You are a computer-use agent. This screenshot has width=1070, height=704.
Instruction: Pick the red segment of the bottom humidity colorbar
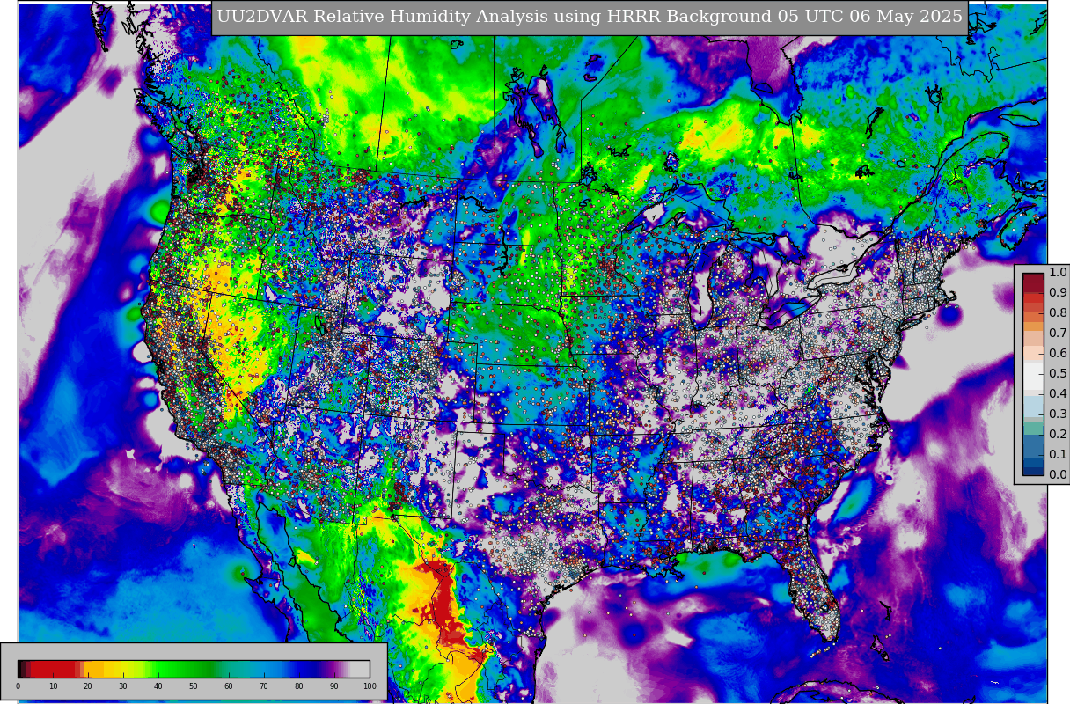click(x=55, y=669)
